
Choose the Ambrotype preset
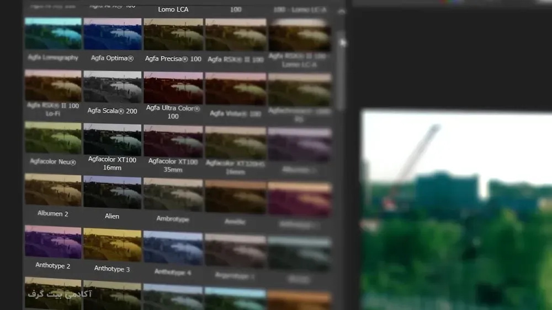tap(173, 195)
